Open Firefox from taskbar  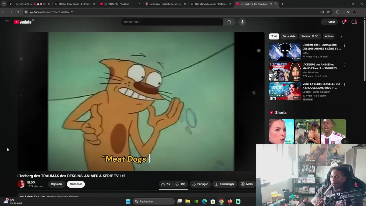coord(230,201)
